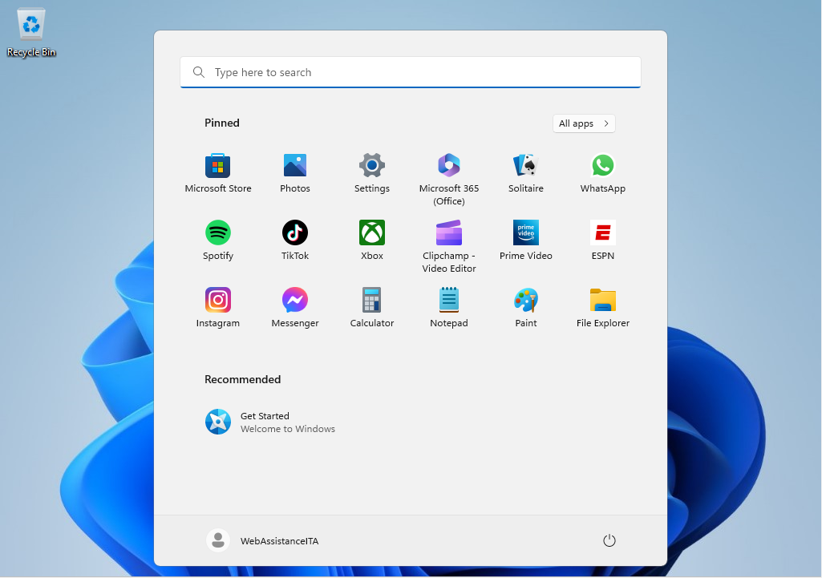Click the power button icon

(x=609, y=540)
